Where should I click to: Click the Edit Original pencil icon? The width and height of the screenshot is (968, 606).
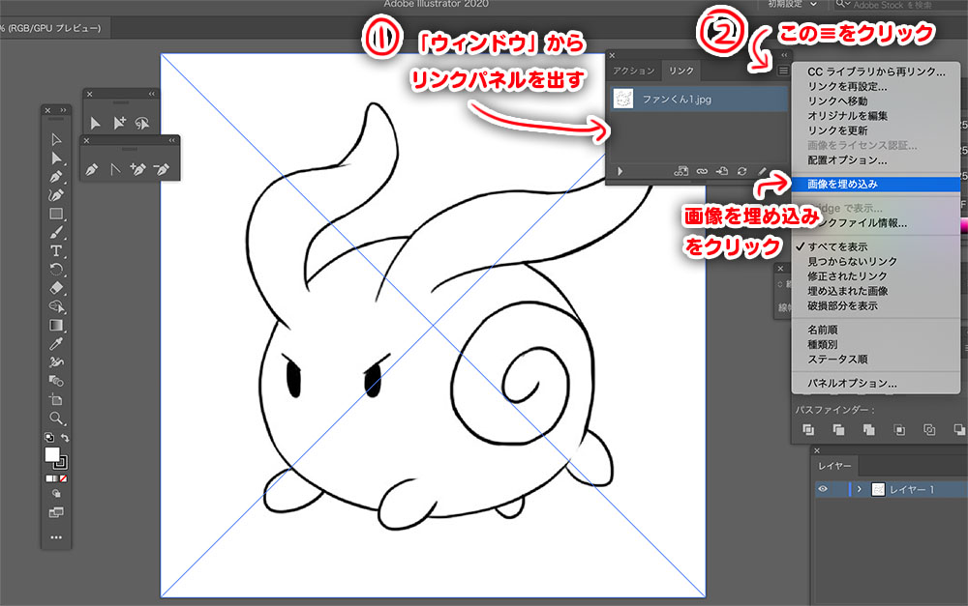click(x=763, y=171)
